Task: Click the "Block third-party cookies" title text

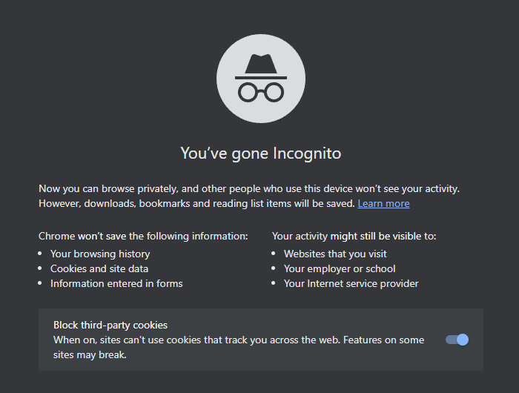Action: point(110,325)
